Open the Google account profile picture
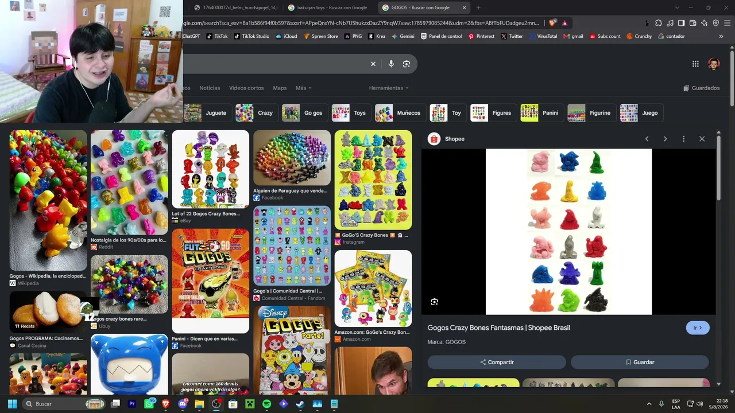This screenshot has height=413, width=735. click(x=714, y=64)
